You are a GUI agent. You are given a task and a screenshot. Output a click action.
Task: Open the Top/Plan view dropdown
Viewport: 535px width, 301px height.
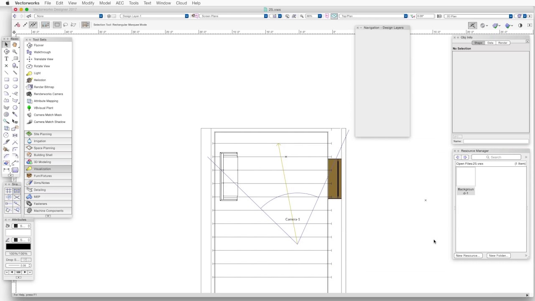373,16
